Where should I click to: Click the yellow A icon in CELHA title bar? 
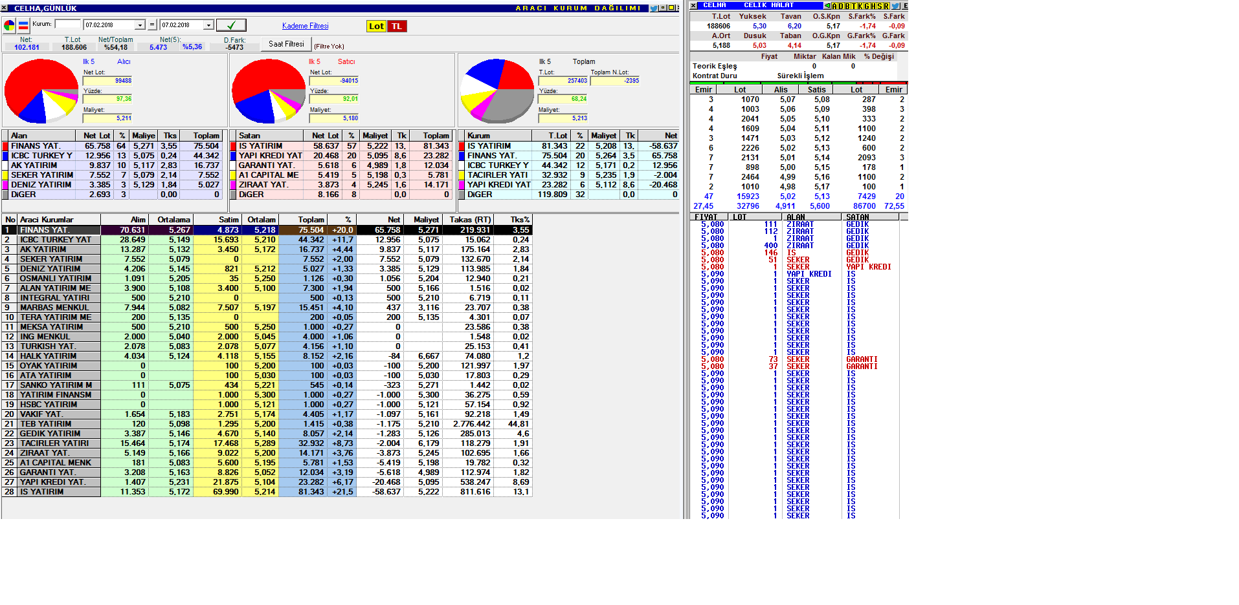point(834,6)
